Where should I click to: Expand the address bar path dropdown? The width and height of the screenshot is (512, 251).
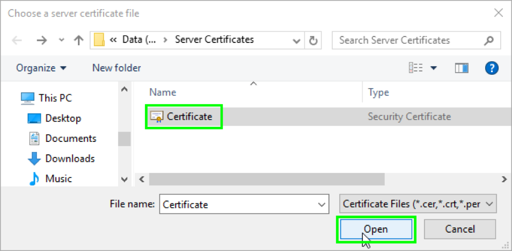[x=296, y=40]
